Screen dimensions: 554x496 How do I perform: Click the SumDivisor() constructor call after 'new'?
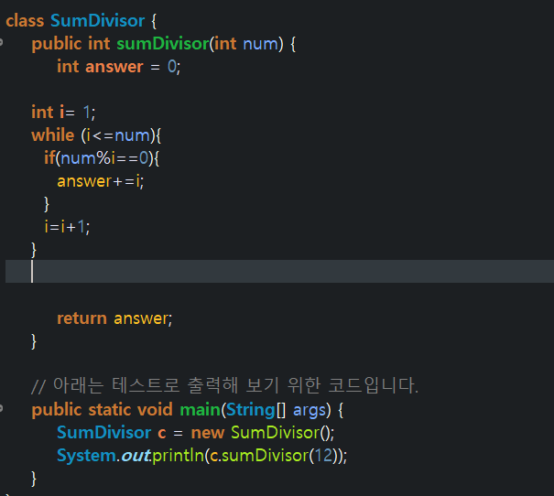point(282,433)
